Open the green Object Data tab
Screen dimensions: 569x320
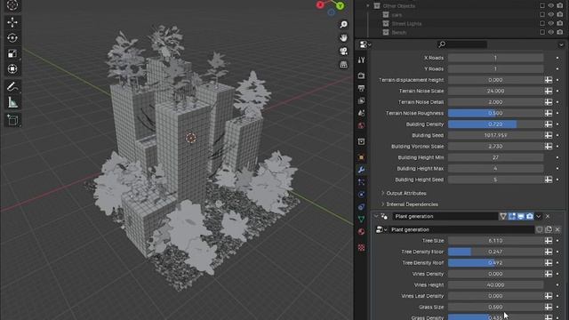361,220
